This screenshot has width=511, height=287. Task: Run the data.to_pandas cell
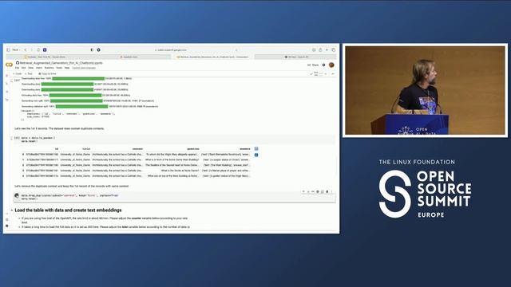coord(17,138)
